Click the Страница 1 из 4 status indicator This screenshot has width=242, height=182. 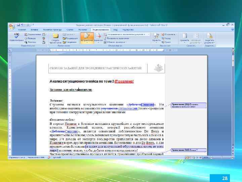17,157
